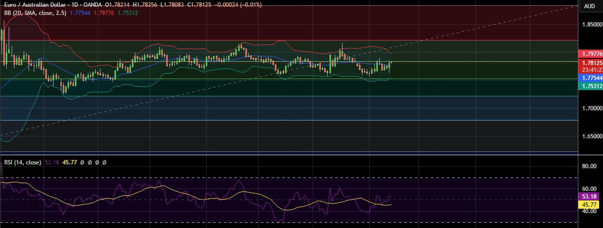The width and height of the screenshot is (603, 228).
Task: Click the AUD currency selector button
Action: [x=589, y=6]
